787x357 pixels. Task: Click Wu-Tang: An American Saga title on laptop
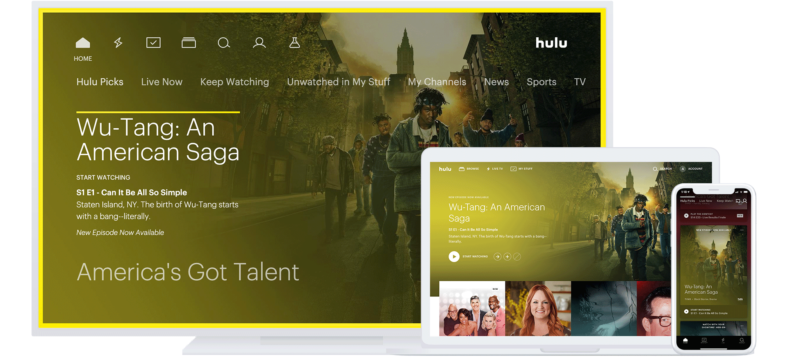(497, 213)
